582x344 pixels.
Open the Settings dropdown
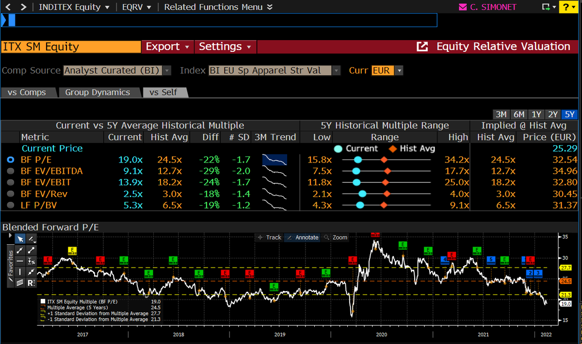click(226, 46)
